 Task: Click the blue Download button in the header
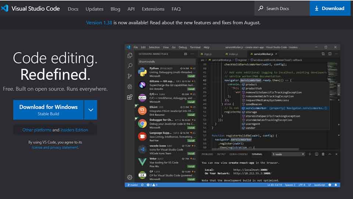click(x=330, y=8)
